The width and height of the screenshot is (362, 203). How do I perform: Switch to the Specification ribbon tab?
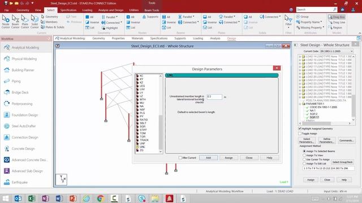click(x=68, y=10)
